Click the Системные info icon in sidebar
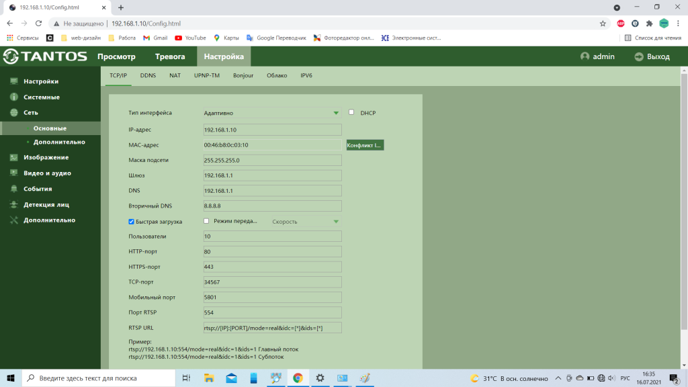688x387 pixels. click(13, 97)
